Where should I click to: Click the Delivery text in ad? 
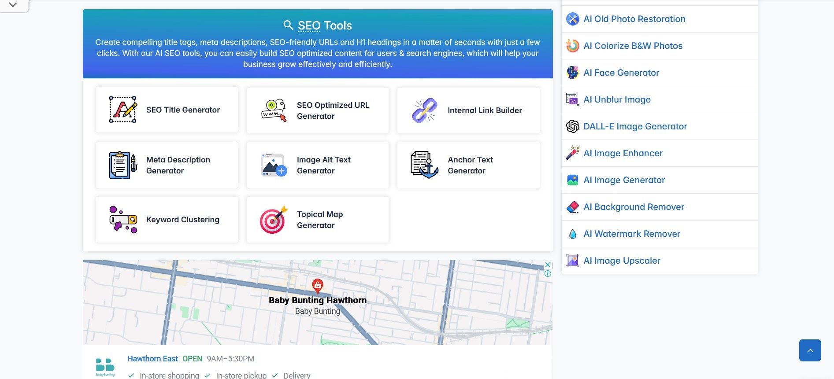click(x=297, y=375)
